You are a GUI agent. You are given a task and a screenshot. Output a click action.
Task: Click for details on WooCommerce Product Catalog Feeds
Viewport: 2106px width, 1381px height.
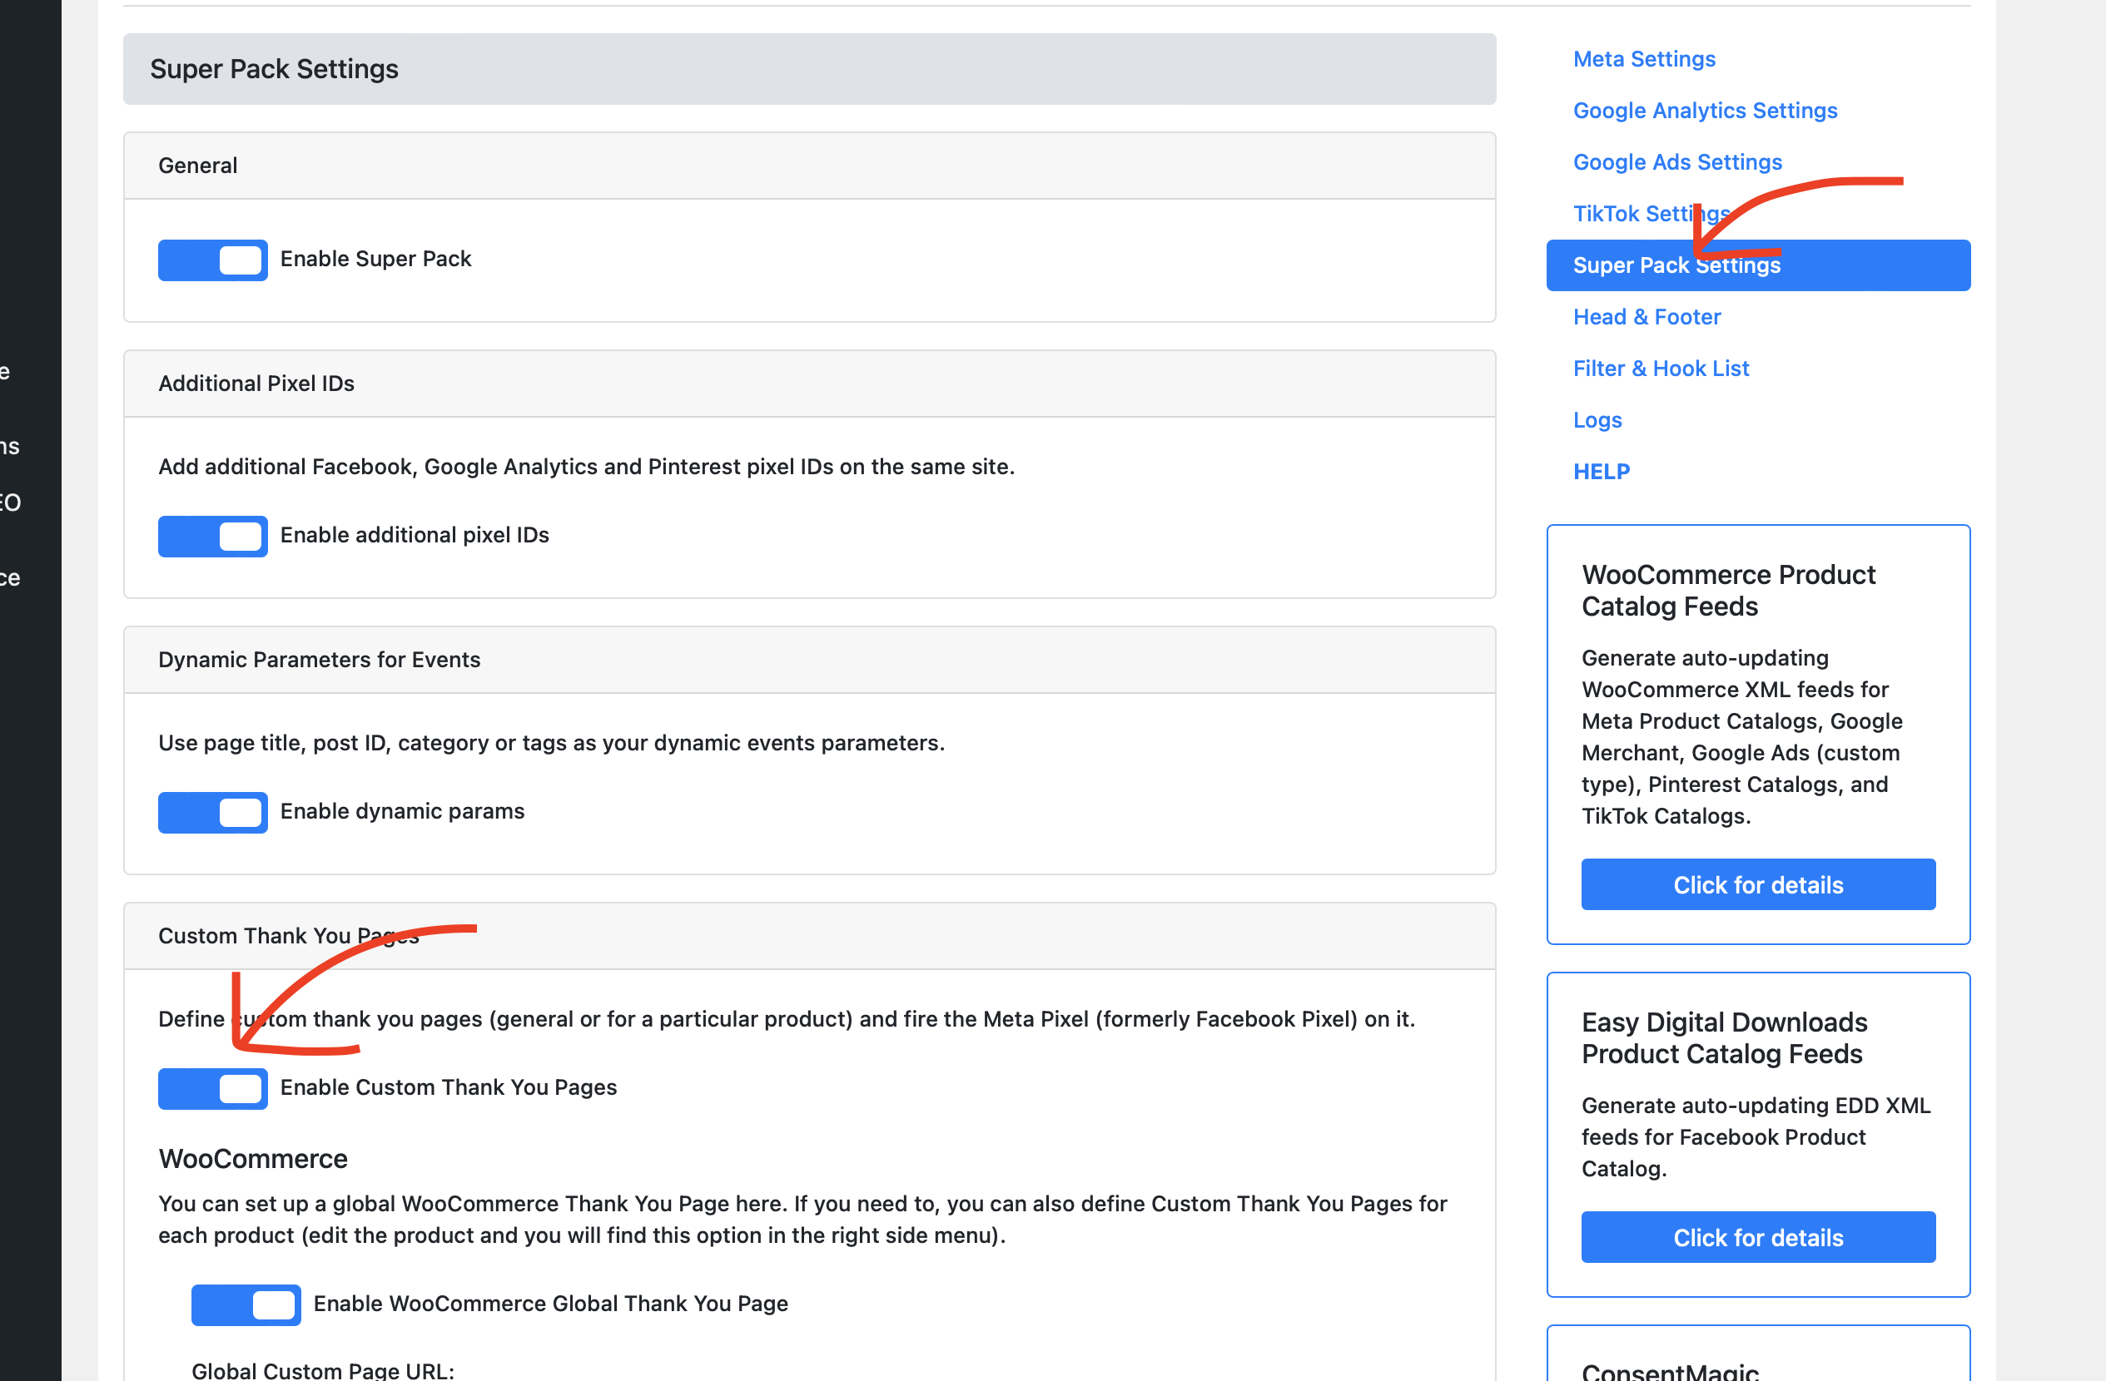1757,884
